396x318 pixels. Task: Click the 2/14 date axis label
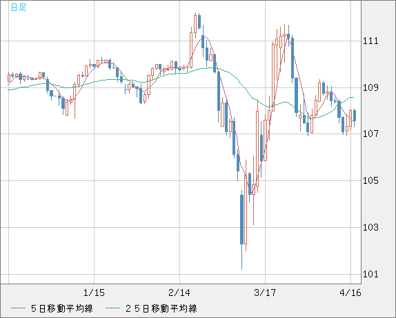[x=179, y=293]
